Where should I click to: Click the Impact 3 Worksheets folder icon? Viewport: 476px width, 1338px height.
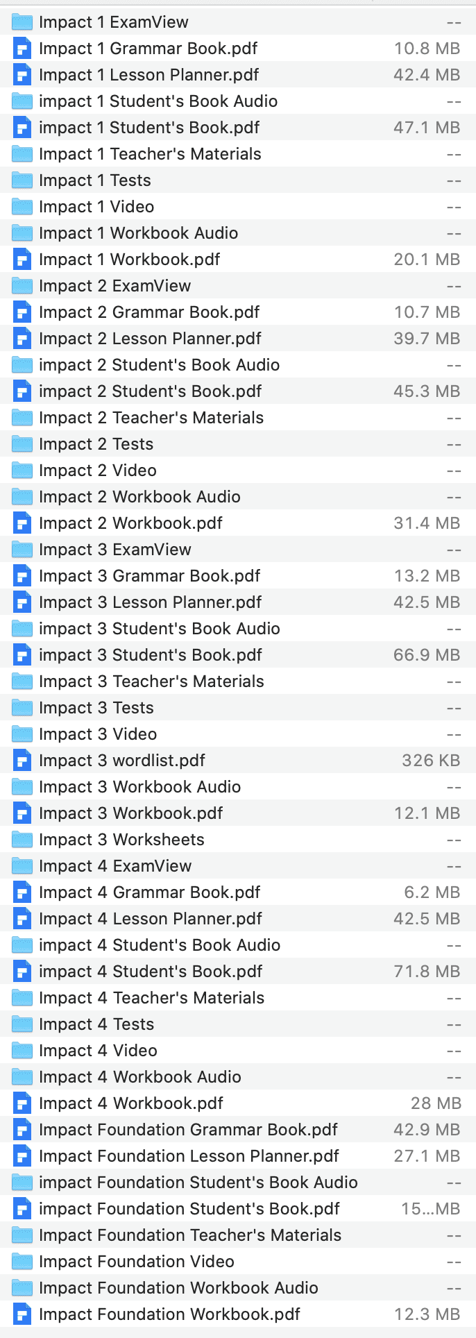(22, 840)
